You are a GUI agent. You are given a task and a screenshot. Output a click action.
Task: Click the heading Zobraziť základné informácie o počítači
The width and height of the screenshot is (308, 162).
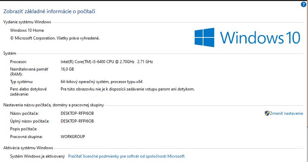point(49,11)
